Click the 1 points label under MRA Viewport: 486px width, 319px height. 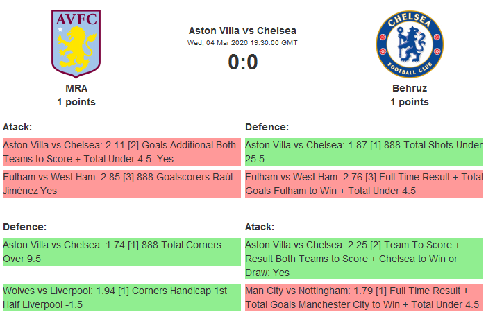[x=76, y=102]
